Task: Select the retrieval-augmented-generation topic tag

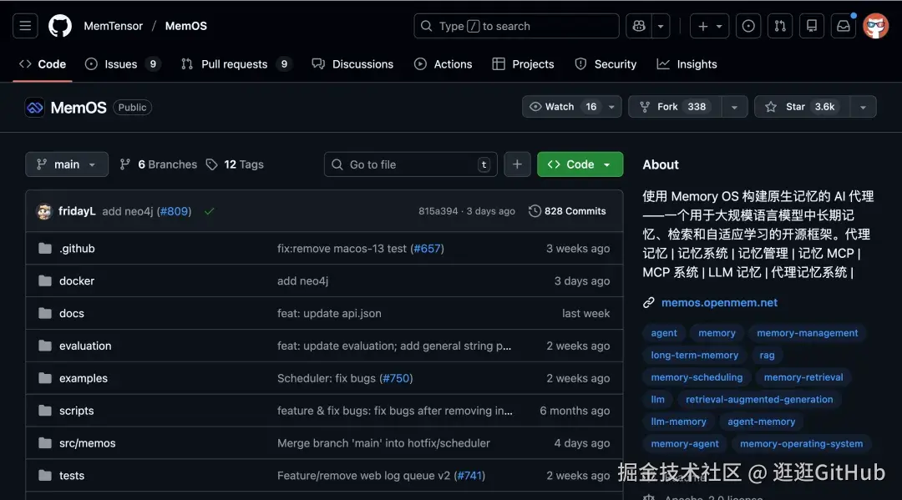Action: point(758,400)
